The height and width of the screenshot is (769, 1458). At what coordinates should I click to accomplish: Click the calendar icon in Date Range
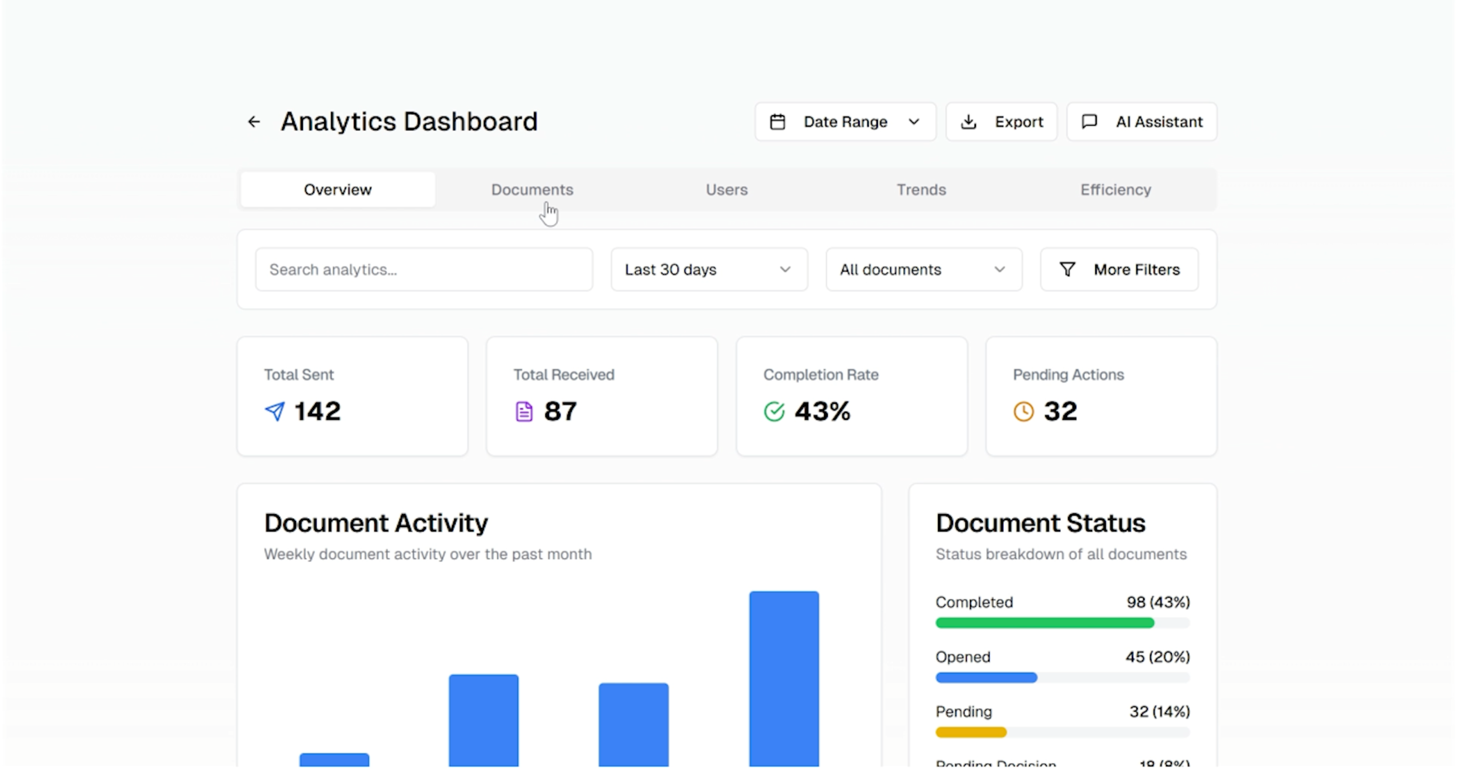pos(778,122)
